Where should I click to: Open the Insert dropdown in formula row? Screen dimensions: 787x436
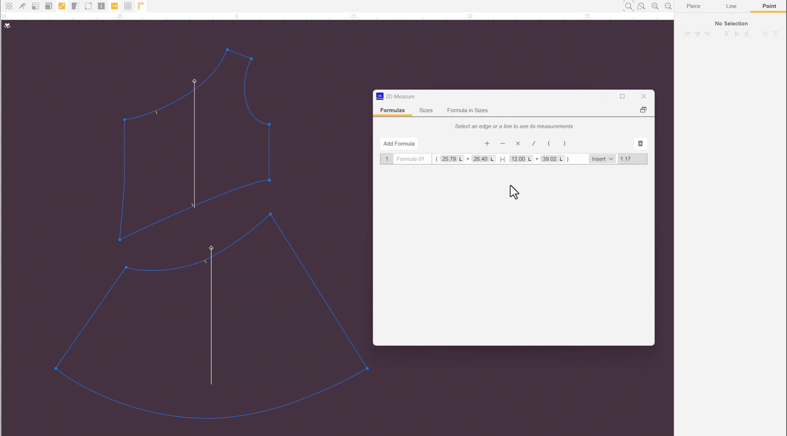tap(602, 159)
